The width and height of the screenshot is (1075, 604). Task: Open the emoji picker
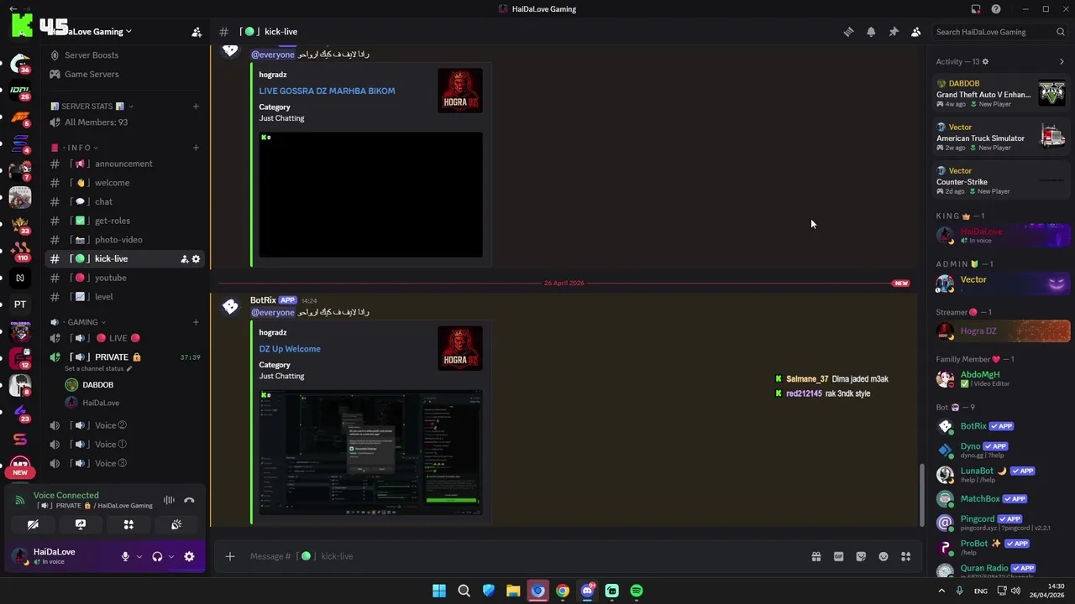click(x=884, y=556)
